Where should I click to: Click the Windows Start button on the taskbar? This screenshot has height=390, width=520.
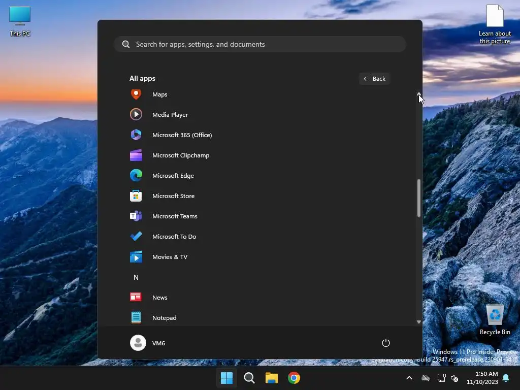pos(227,378)
